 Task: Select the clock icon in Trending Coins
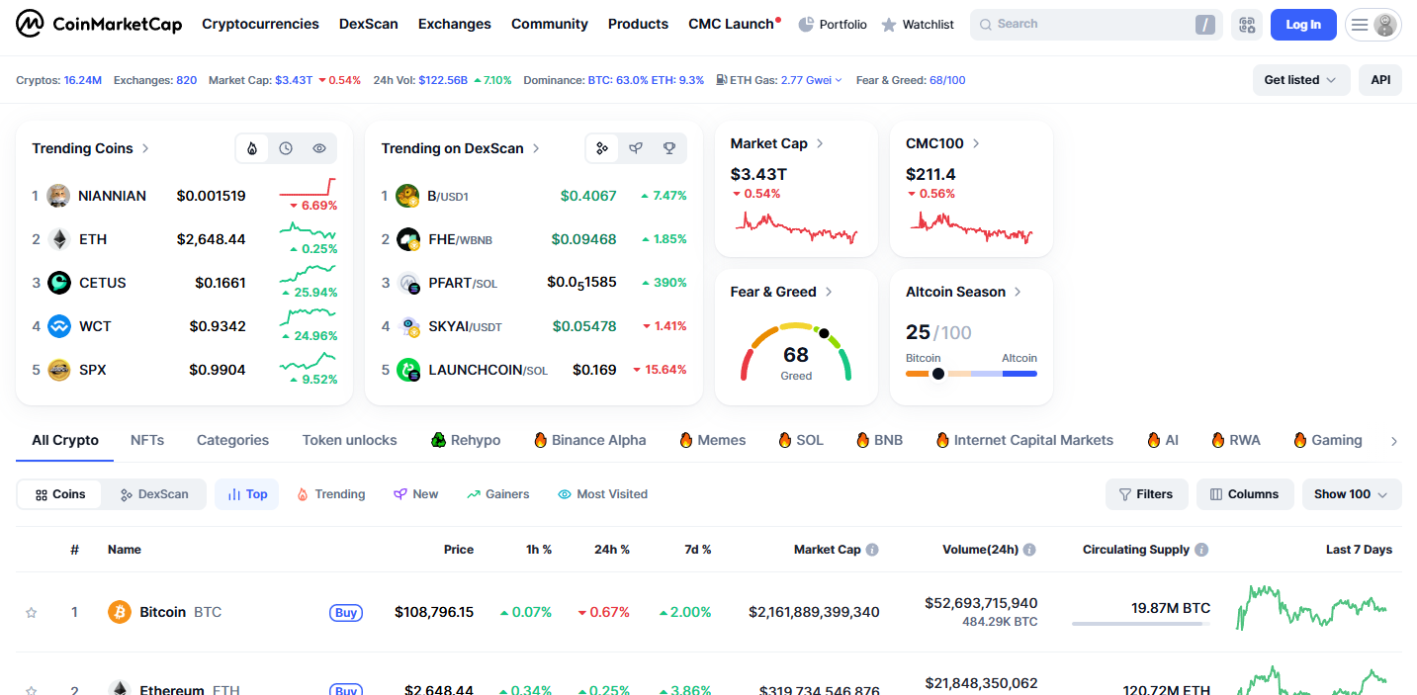coord(286,148)
